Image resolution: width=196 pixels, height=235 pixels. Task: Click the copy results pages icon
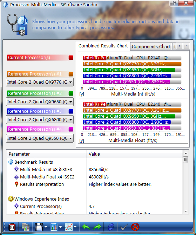click(x=26, y=227)
